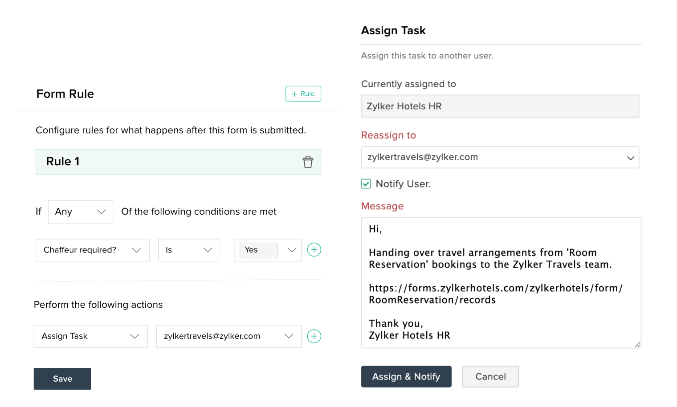Open the 'Yes' value dropdown

[x=267, y=250]
